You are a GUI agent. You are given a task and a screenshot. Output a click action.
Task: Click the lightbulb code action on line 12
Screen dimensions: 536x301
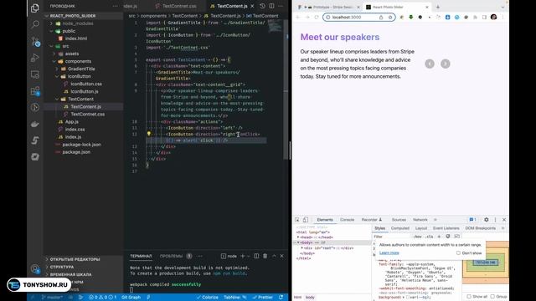149,134
